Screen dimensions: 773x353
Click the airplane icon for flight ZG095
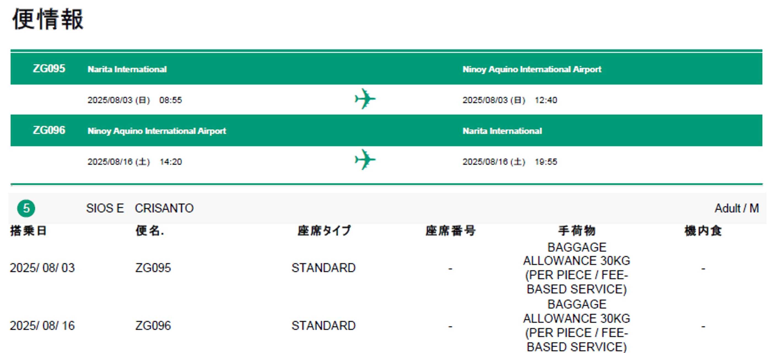pos(365,99)
